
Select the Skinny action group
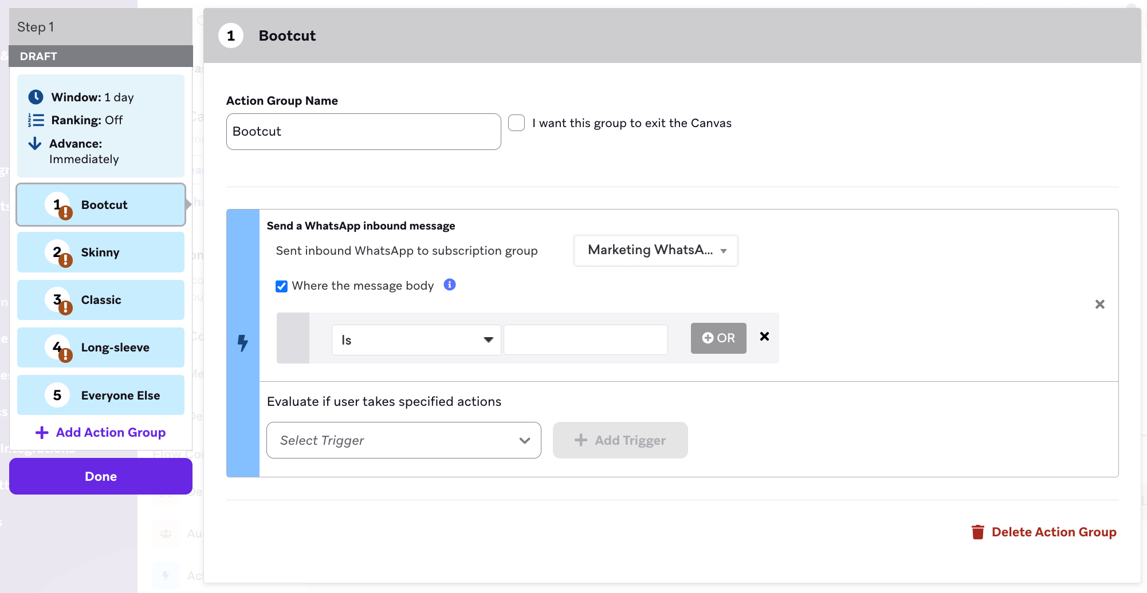[x=101, y=252]
